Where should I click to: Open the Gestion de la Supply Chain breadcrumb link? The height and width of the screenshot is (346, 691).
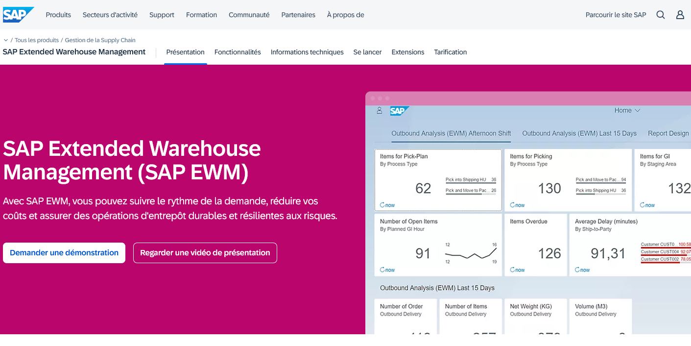tap(100, 40)
